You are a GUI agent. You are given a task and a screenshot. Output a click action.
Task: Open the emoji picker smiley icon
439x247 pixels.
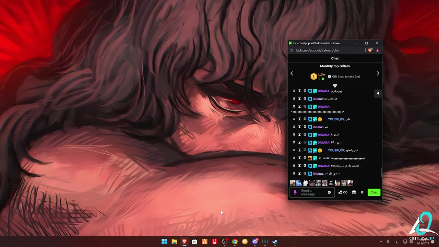pos(329,192)
